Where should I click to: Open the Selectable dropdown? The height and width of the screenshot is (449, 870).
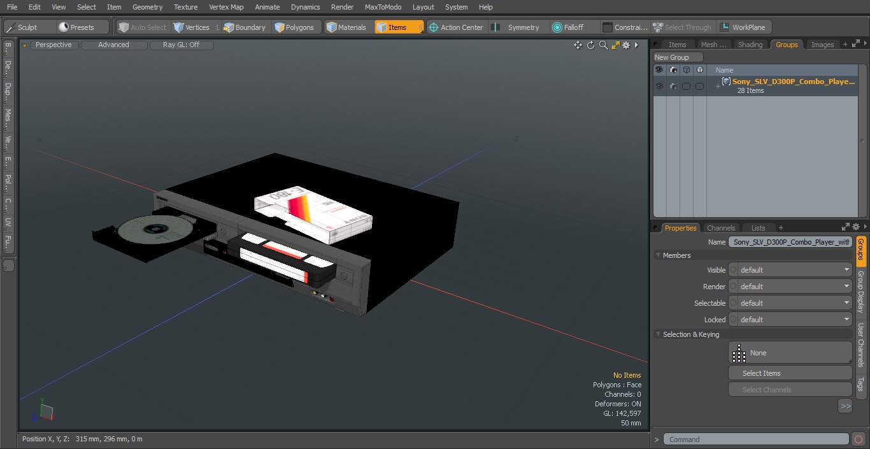point(790,303)
